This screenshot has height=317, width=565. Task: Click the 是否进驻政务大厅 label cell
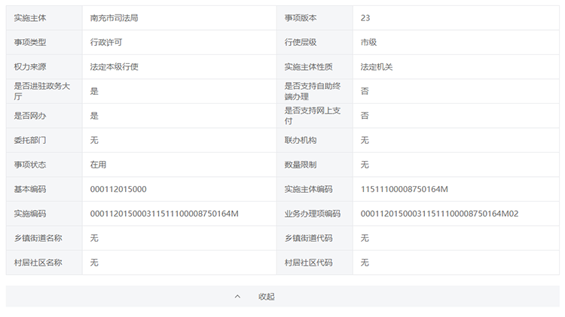coord(44,91)
